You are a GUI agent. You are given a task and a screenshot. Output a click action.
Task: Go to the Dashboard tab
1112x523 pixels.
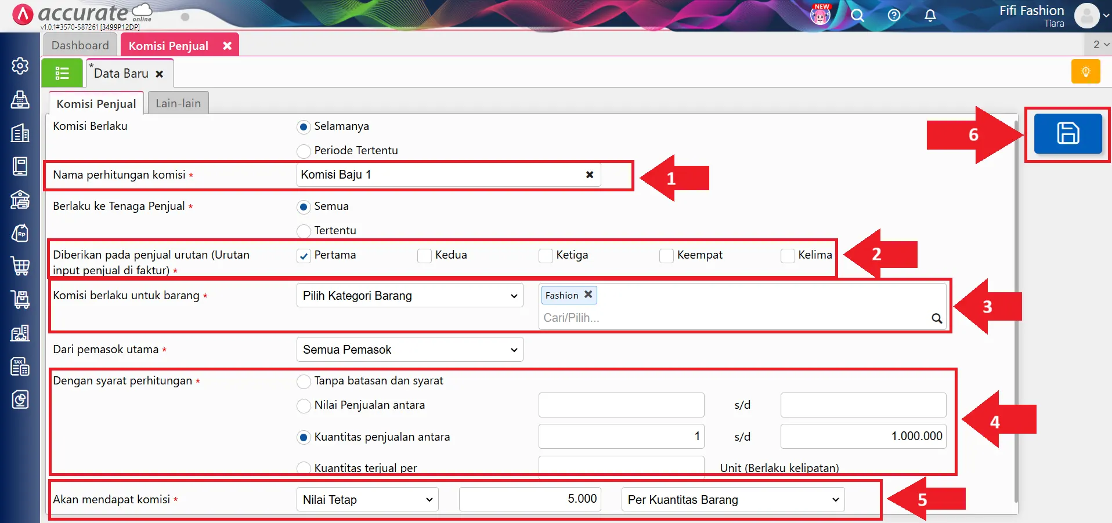pyautogui.click(x=80, y=45)
